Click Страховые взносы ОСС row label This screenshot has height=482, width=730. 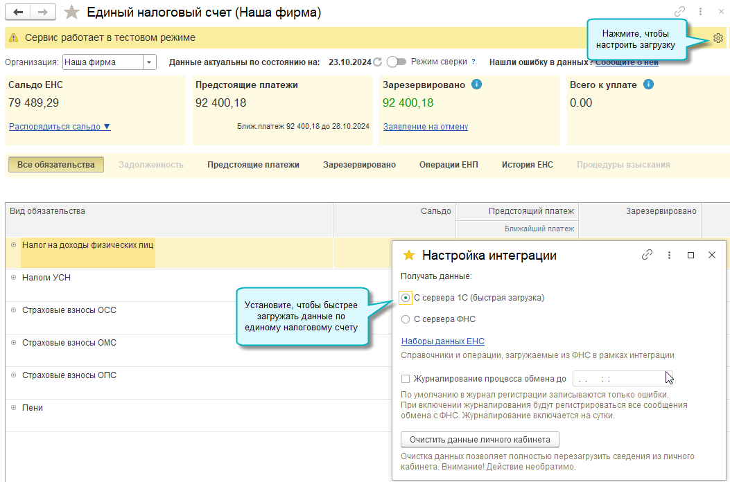click(x=69, y=310)
